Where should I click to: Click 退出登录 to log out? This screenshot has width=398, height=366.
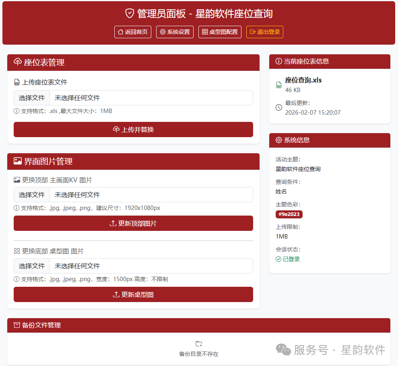pyautogui.click(x=264, y=32)
